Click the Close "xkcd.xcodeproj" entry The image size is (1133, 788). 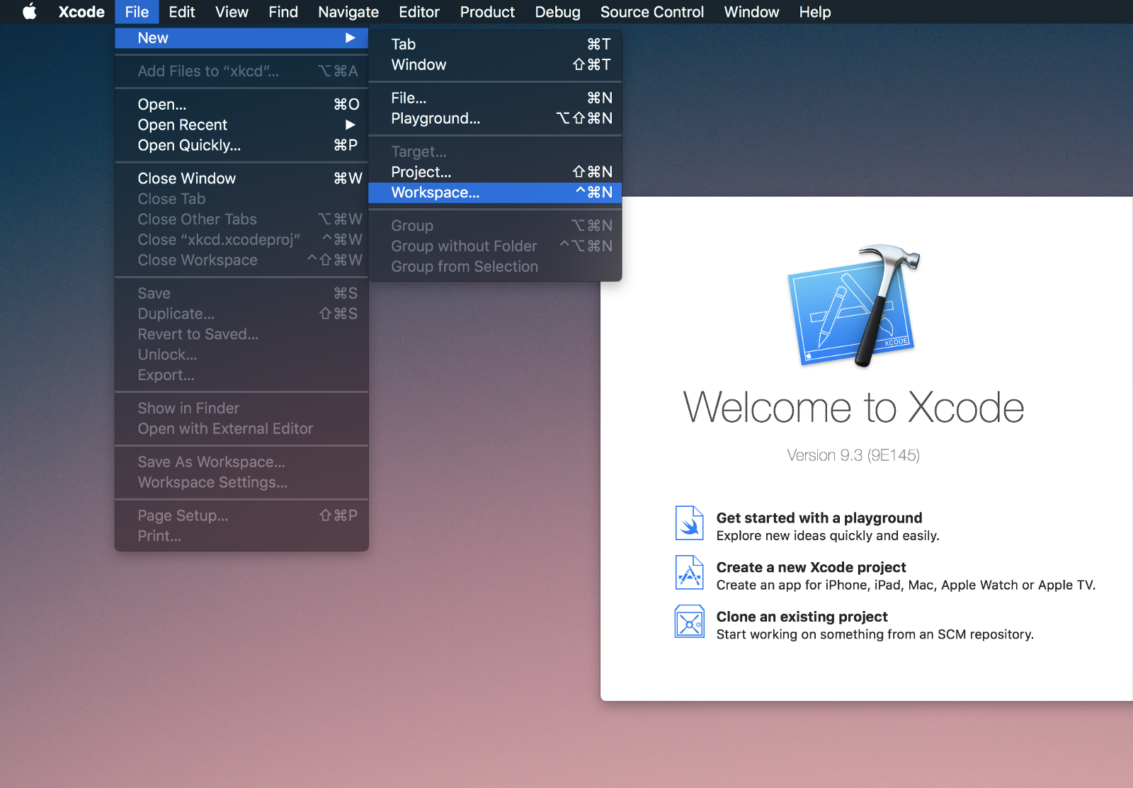click(x=241, y=239)
